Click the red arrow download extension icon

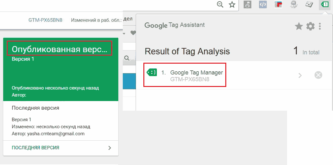tap(278, 5)
